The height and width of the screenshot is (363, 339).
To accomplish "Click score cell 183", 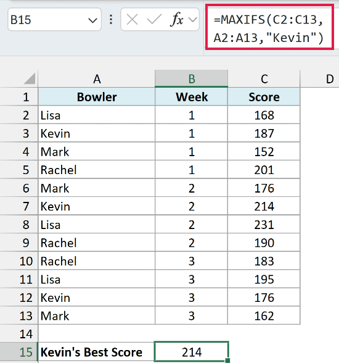I will (264, 261).
